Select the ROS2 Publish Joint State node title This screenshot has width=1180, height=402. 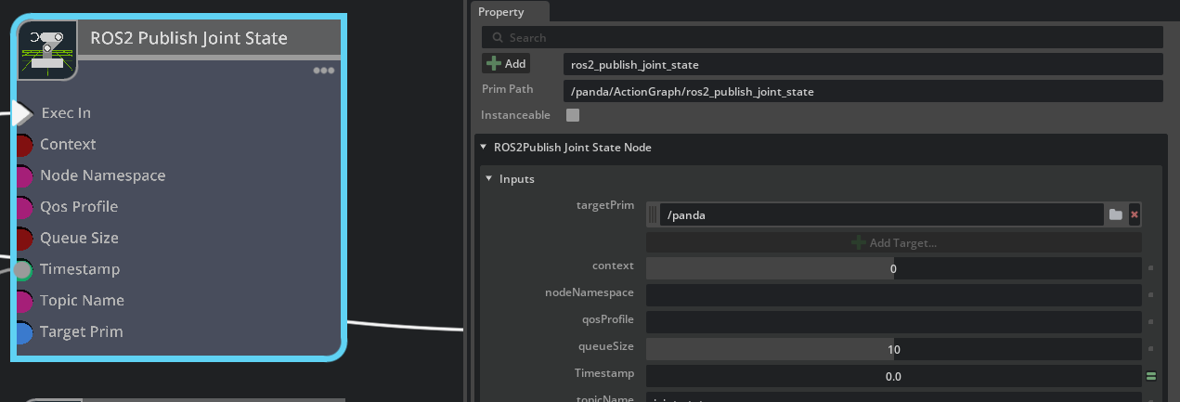pyautogui.click(x=189, y=38)
